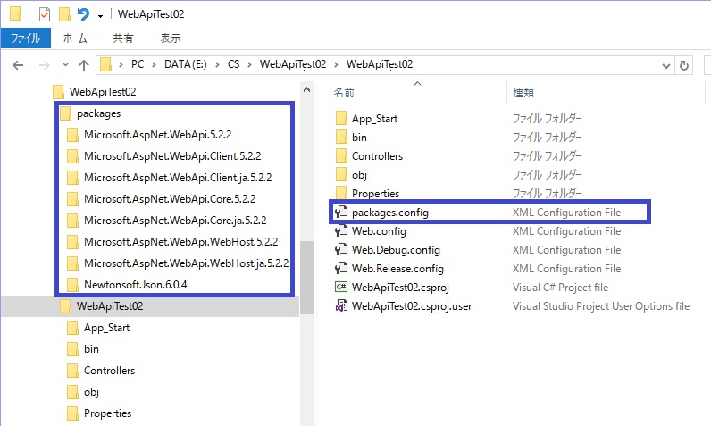Click the window folder icon in title bar
Screen dimensions: 711x426
pyautogui.click(x=15, y=14)
